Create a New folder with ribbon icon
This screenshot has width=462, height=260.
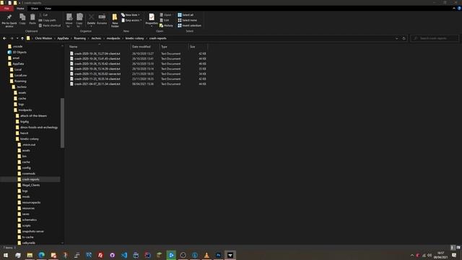pyautogui.click(x=115, y=20)
